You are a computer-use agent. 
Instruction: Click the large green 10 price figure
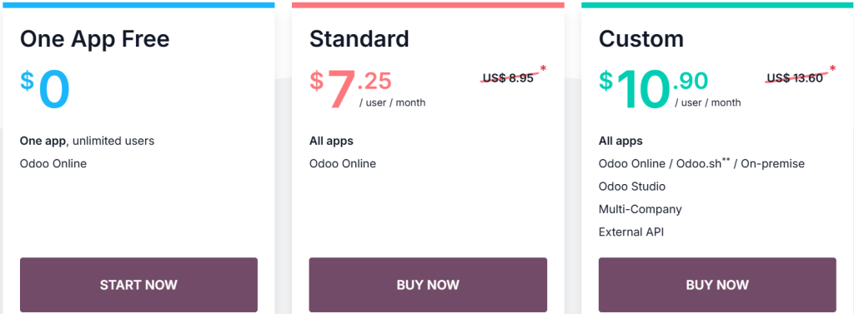[643, 89]
